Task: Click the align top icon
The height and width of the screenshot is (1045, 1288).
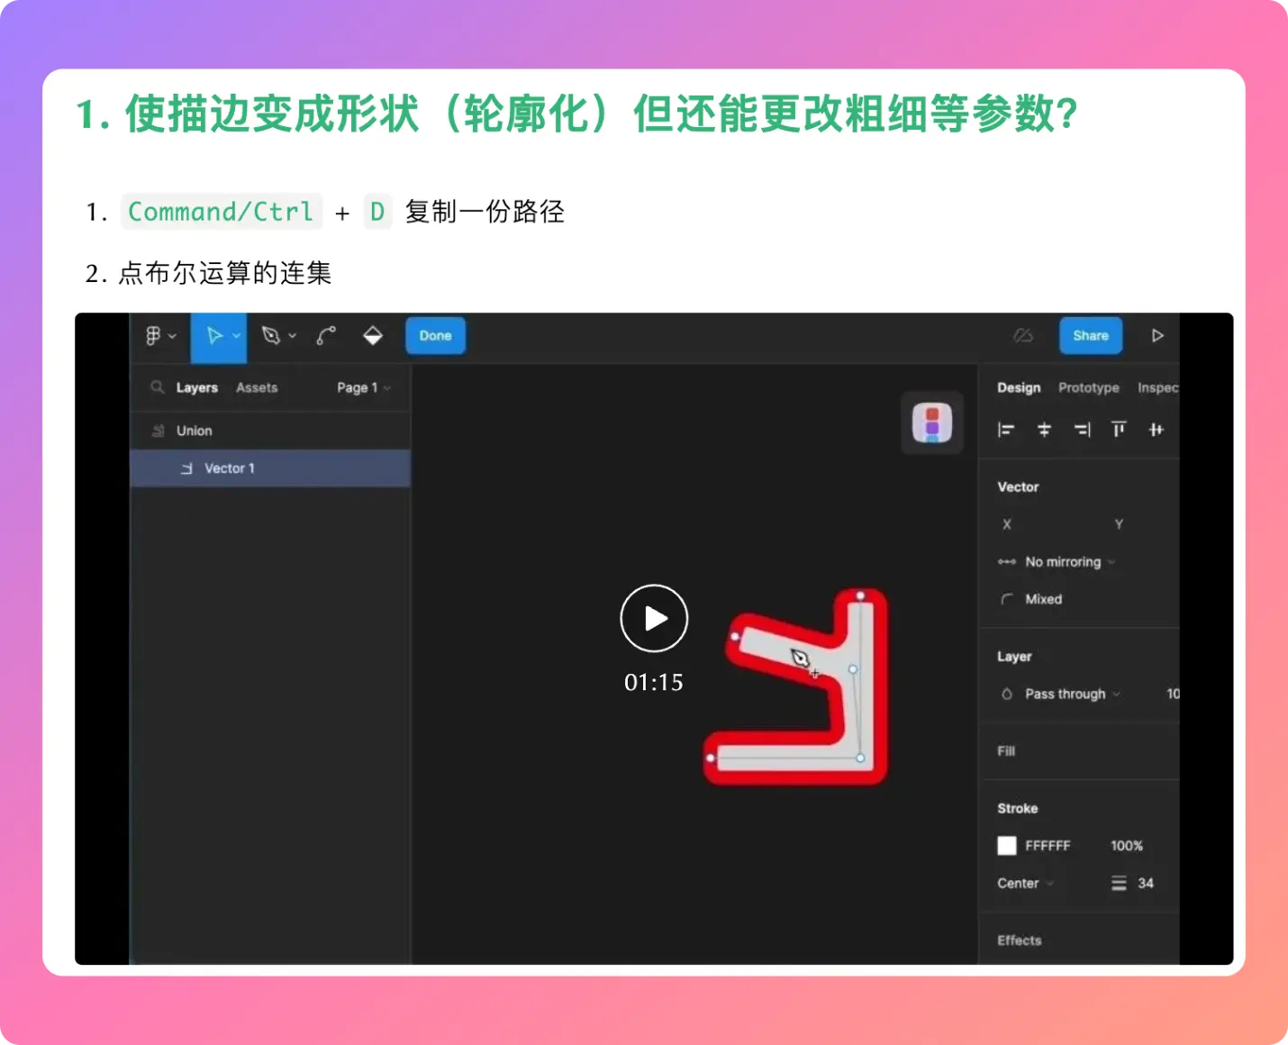Action: 1119,430
